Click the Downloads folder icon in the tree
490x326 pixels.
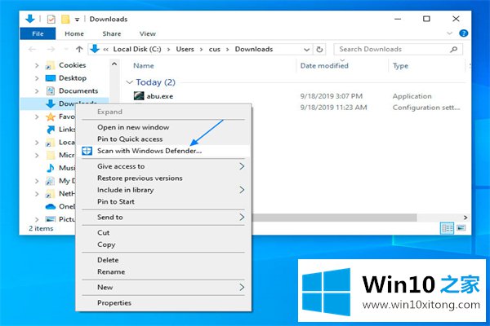(51, 104)
